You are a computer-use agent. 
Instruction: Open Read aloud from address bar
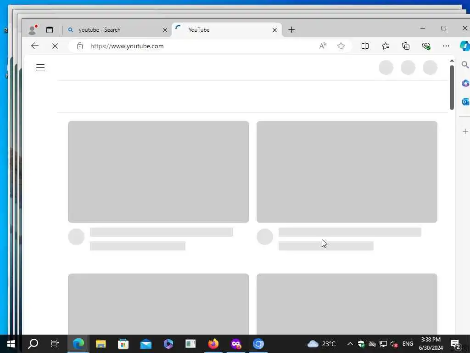323,46
